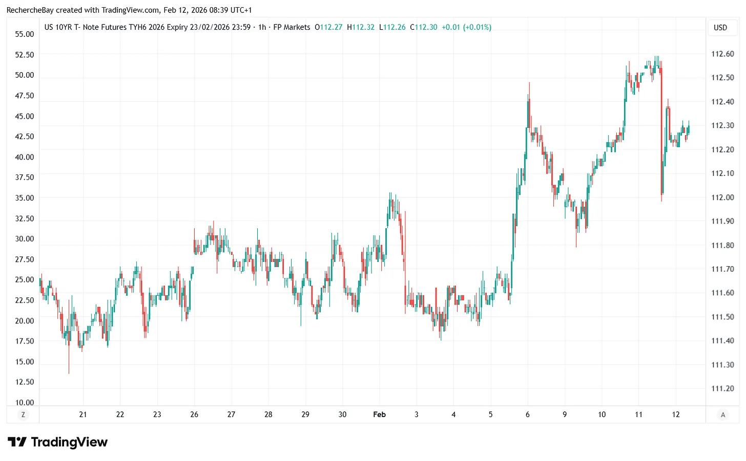
Task: Click the Z timezone button on bottom axis
Action: (23, 415)
